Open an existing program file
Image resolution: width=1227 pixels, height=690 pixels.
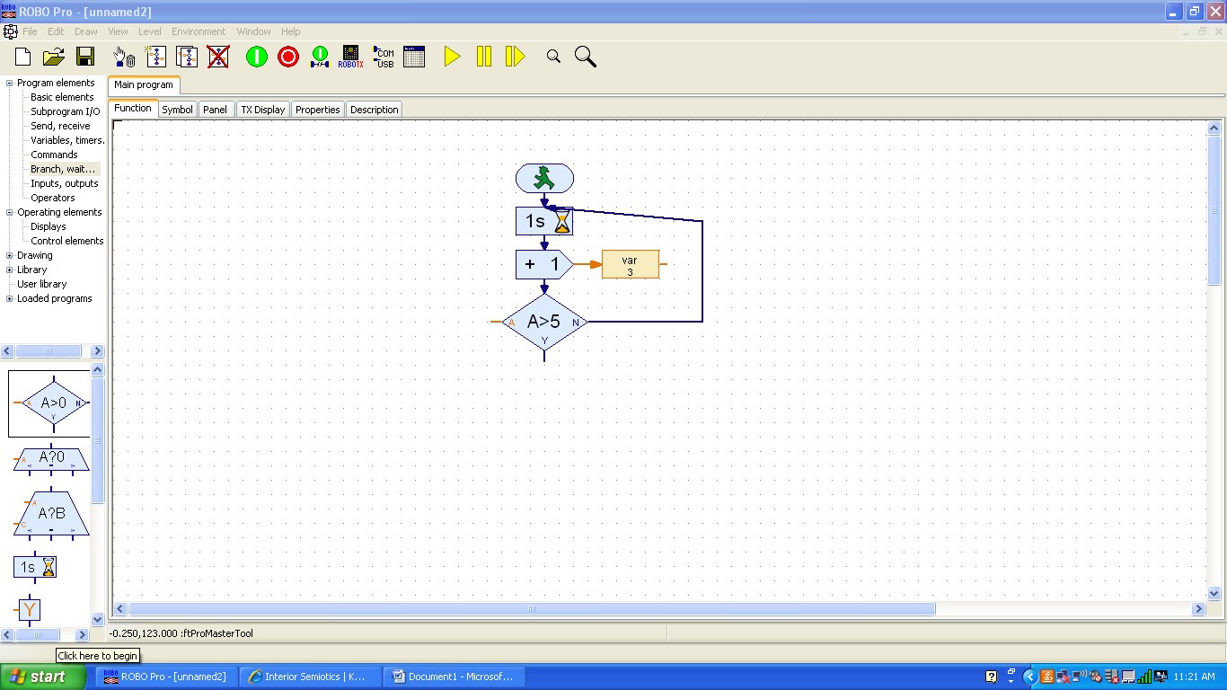pos(54,57)
